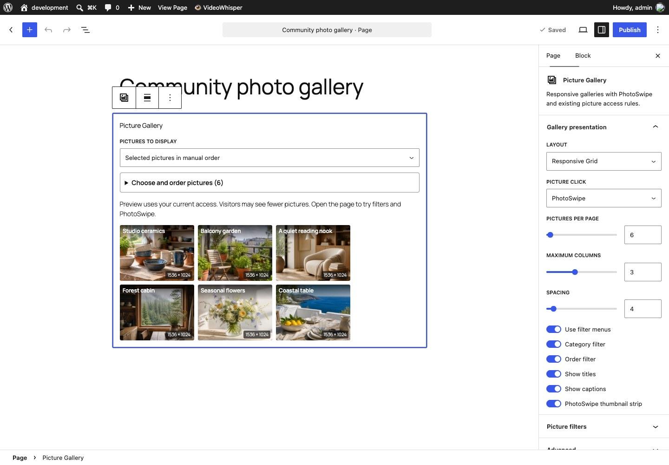Click the Saved status button

[553, 30]
